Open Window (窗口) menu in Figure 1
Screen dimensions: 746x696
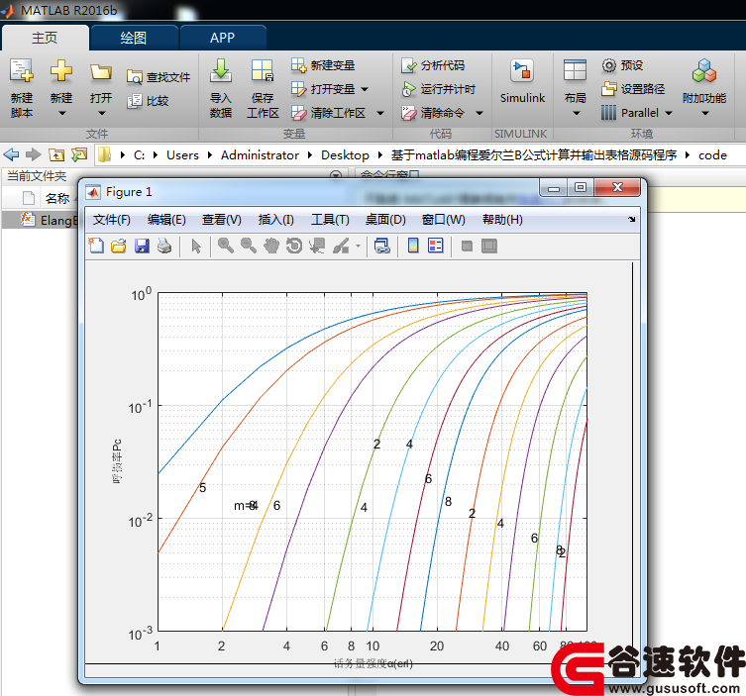444,219
